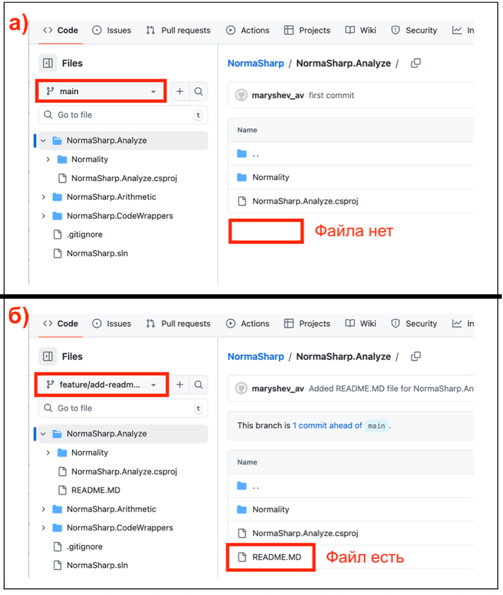
Task: Click the plus icon to create new file
Action: pos(180,91)
